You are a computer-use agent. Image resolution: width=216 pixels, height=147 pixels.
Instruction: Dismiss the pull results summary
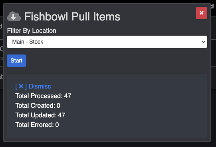33,87
